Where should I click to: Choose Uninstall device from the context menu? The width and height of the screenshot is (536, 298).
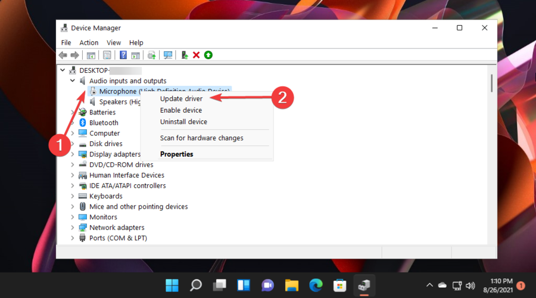click(183, 122)
